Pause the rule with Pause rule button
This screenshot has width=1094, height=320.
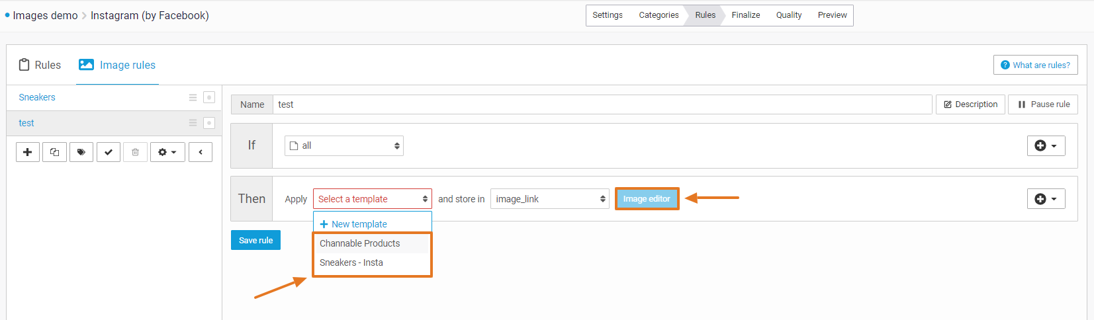(x=1043, y=104)
